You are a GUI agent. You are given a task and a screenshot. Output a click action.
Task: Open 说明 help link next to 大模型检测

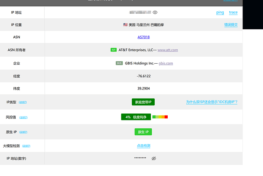coord(26,146)
